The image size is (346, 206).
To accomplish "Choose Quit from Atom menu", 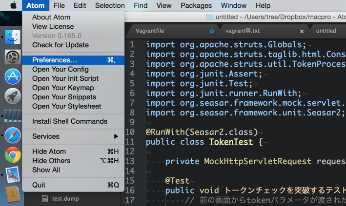I will click(x=73, y=185).
